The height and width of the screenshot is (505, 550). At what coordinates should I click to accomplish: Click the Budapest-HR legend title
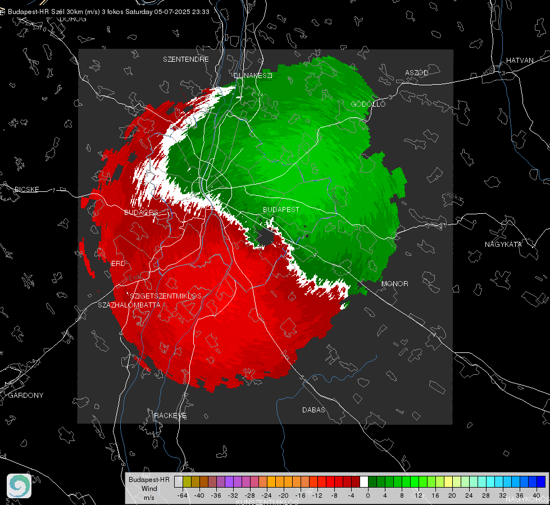pos(149,480)
